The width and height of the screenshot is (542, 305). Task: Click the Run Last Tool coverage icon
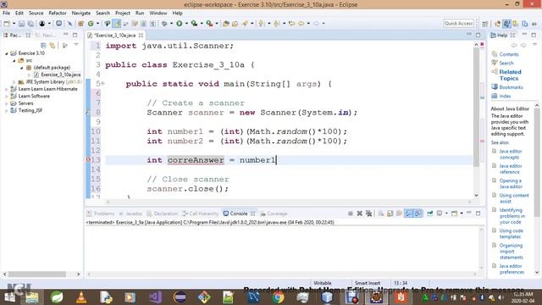pyautogui.click(x=194, y=24)
